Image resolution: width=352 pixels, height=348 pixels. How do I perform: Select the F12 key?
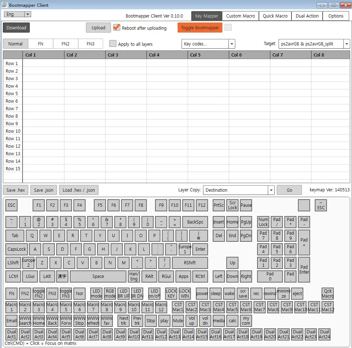pos(202,205)
